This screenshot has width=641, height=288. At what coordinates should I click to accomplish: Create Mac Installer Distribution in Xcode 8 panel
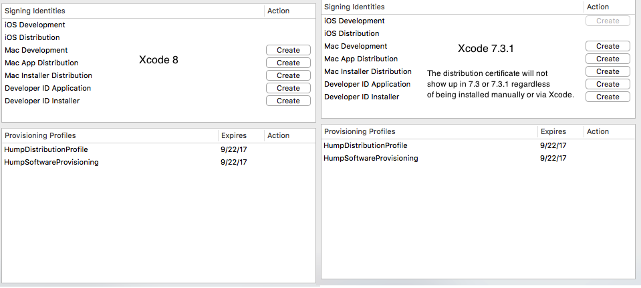pos(288,75)
